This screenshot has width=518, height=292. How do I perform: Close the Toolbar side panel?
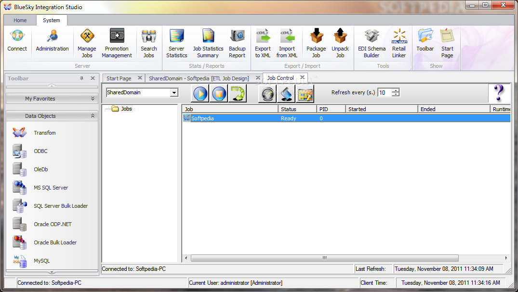point(93,78)
